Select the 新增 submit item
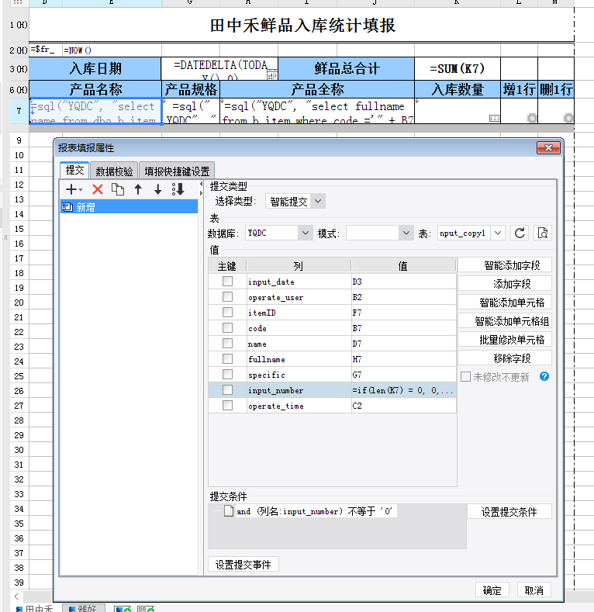Image resolution: width=594 pixels, height=612 pixels. pyautogui.click(x=129, y=207)
